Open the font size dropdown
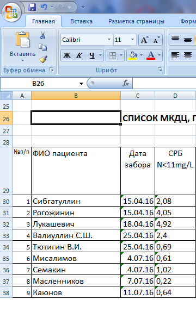This screenshot has width=196, height=312. [x=132, y=40]
